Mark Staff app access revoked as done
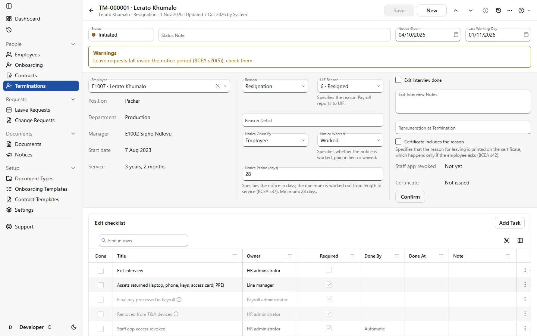 [x=101, y=329]
